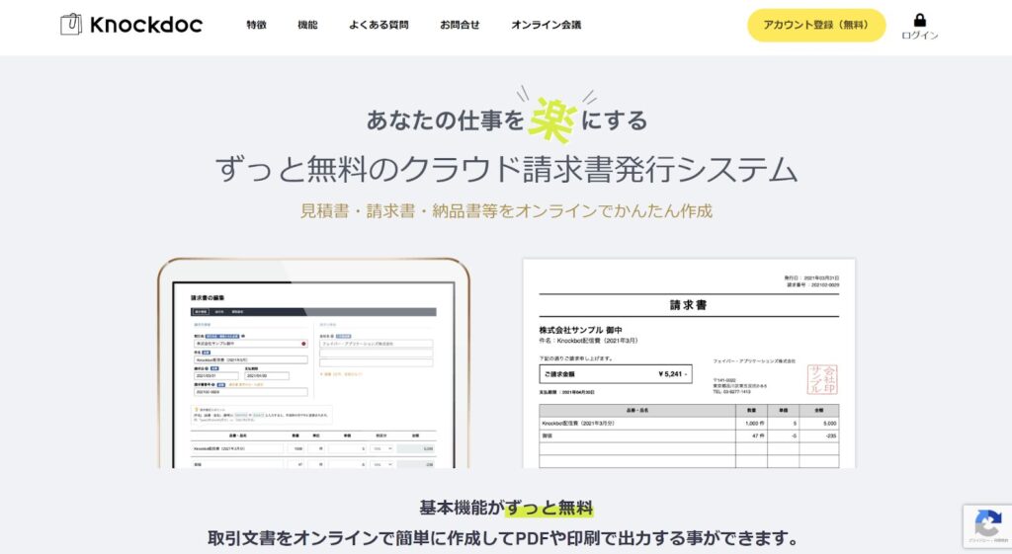The image size is (1012, 554).
Task: Click the highlighted 楽 character graphic
Action: pos(555,119)
